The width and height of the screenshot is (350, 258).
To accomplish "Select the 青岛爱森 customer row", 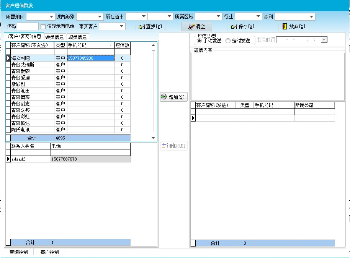I will pyautogui.click(x=68, y=71).
